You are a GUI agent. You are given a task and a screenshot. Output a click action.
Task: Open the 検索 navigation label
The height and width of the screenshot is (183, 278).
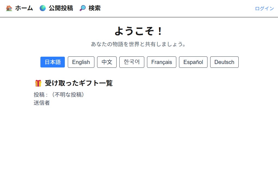point(94,8)
